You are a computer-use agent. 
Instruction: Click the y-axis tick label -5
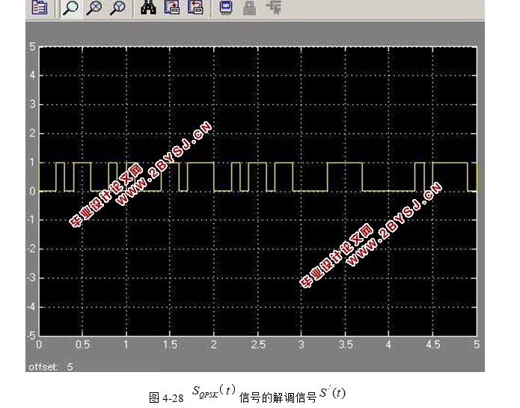(31, 335)
